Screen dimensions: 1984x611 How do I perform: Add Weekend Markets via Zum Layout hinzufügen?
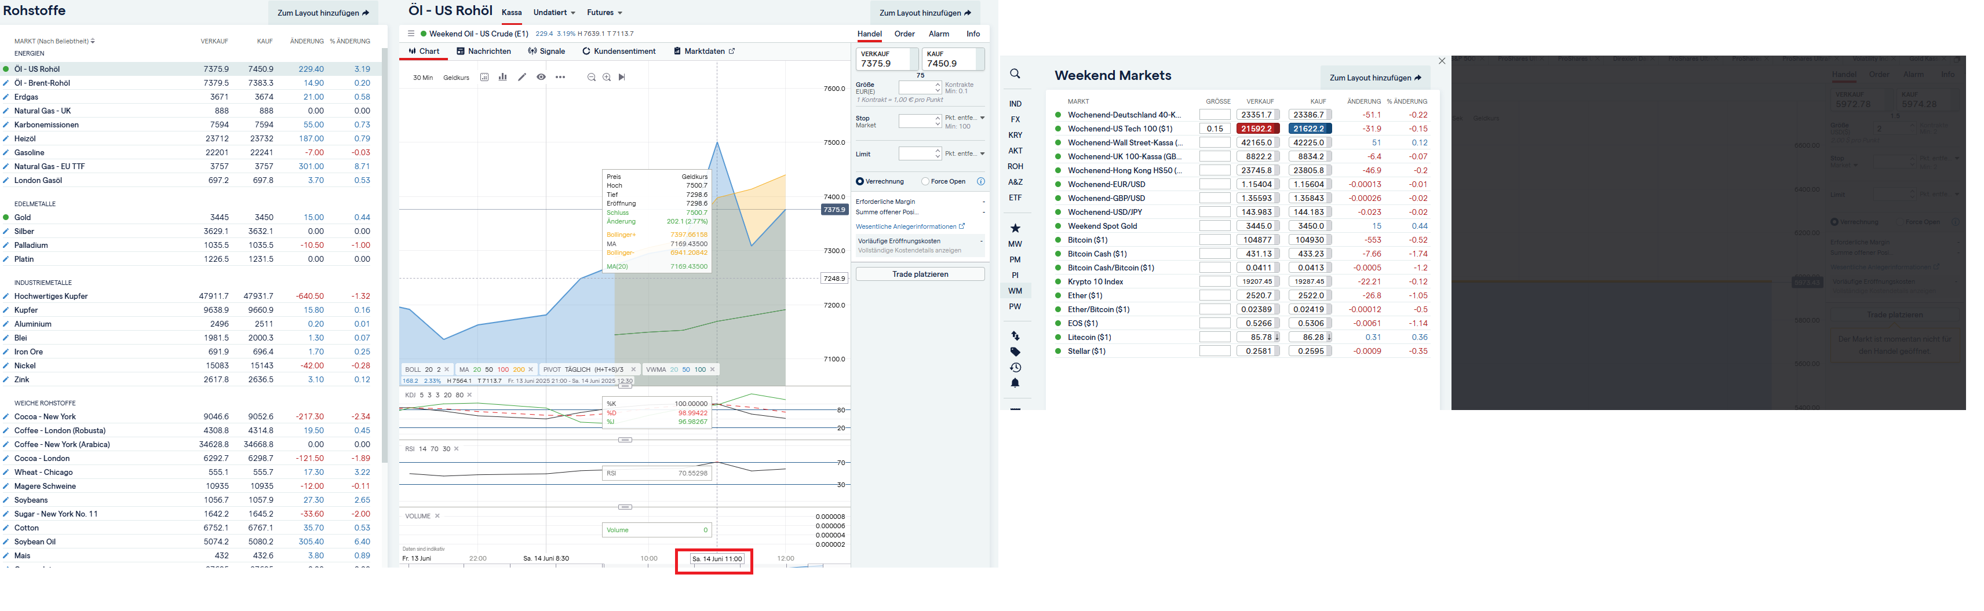[1376, 78]
